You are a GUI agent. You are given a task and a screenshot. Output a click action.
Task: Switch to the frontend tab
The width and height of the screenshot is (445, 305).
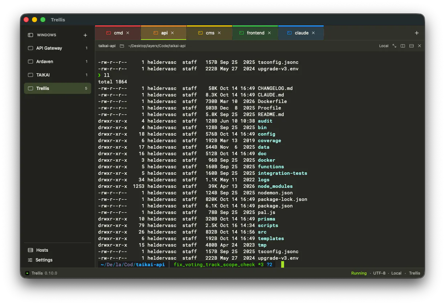tap(255, 33)
